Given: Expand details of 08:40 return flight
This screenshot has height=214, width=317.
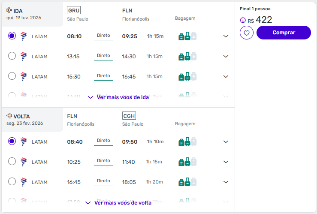Looking at the screenshot, I should coord(226,142).
